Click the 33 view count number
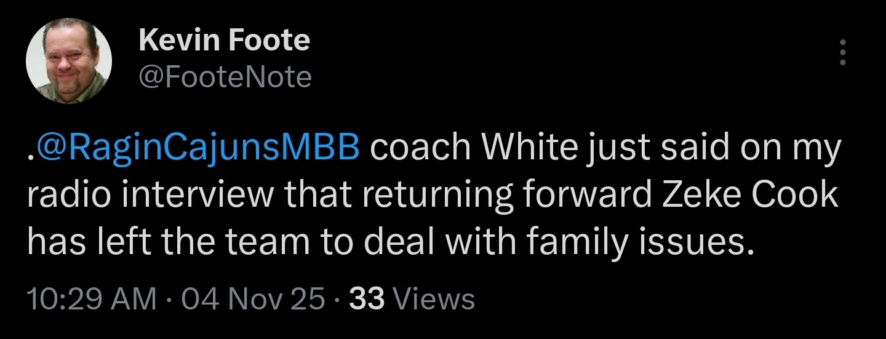This screenshot has height=339, width=886. tap(367, 299)
